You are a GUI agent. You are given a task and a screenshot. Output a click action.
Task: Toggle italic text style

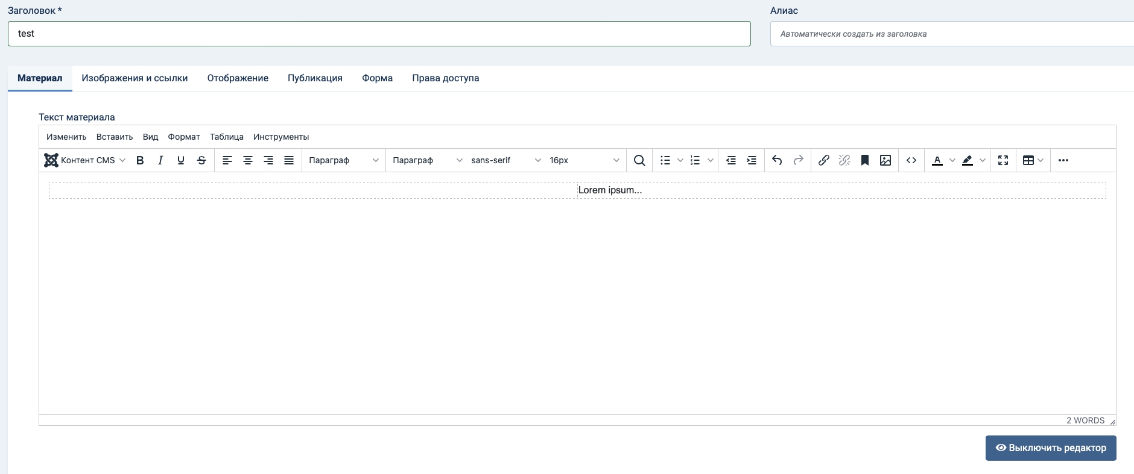point(160,160)
